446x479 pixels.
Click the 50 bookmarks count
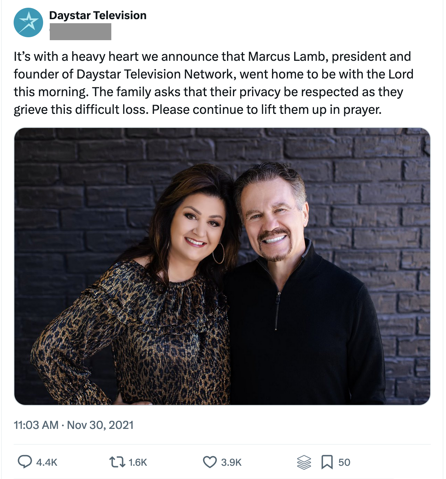pos(344,462)
